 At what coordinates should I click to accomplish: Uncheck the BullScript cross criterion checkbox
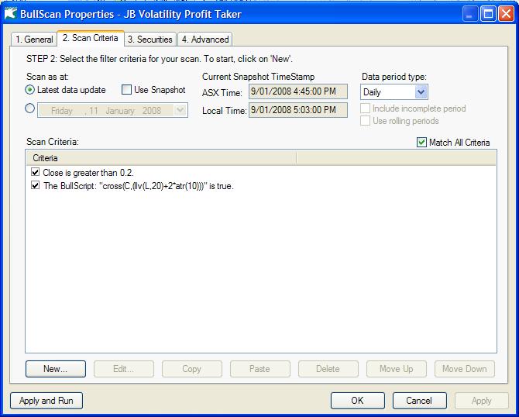[35, 186]
